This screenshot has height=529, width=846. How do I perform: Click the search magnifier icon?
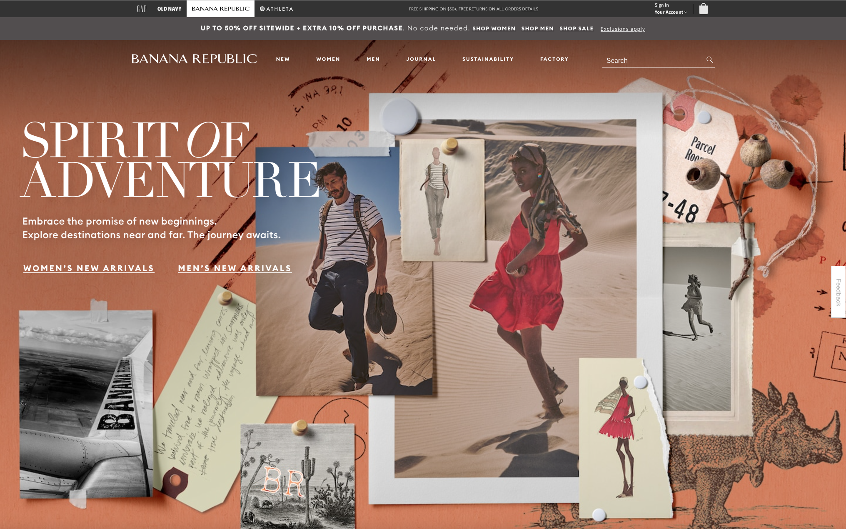point(709,60)
